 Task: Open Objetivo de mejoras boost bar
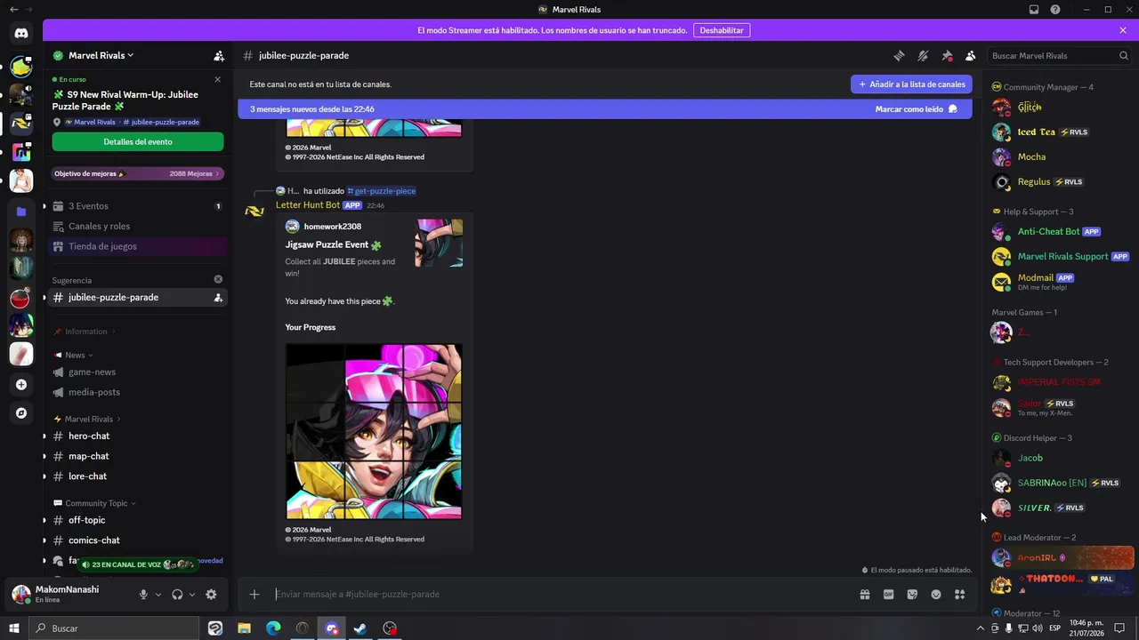[138, 173]
